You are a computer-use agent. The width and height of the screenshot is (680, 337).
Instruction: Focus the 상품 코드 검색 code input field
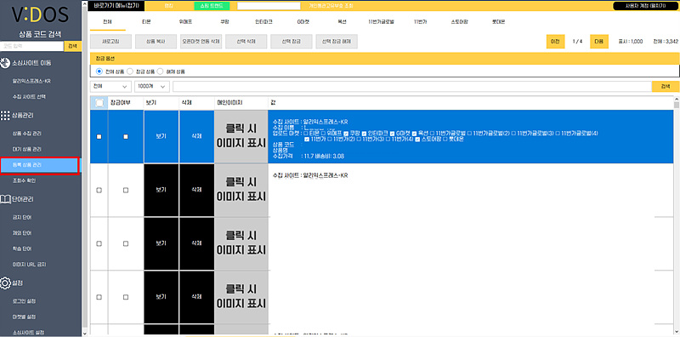point(32,46)
